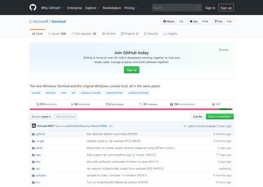This screenshot has height=187, width=263.
Task: Open the src folder
Action: [x=38, y=182]
